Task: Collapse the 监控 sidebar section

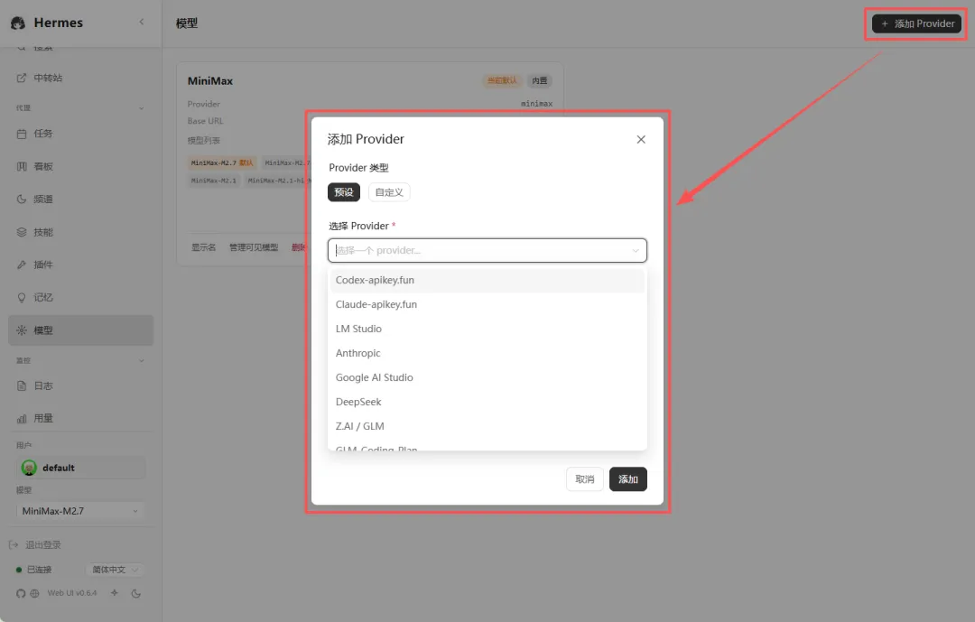Action: pos(141,361)
